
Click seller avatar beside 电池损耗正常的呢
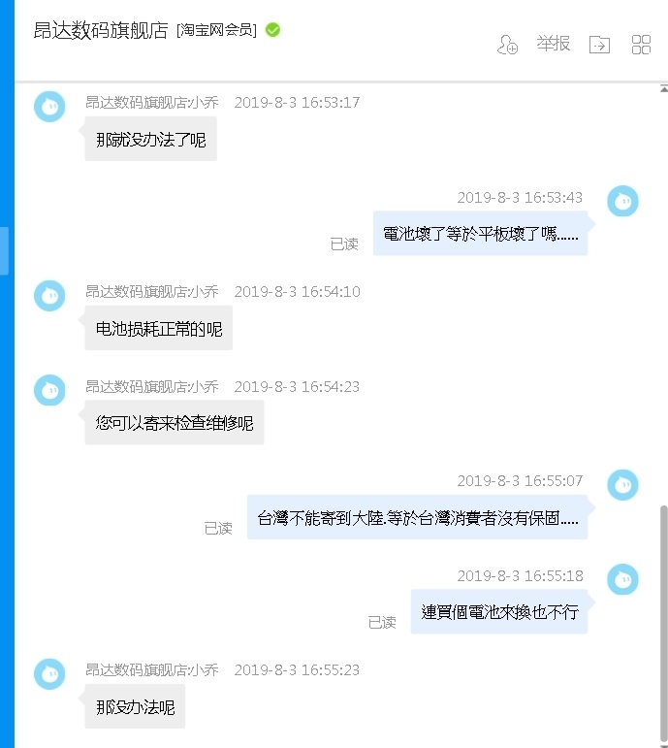coord(49,296)
